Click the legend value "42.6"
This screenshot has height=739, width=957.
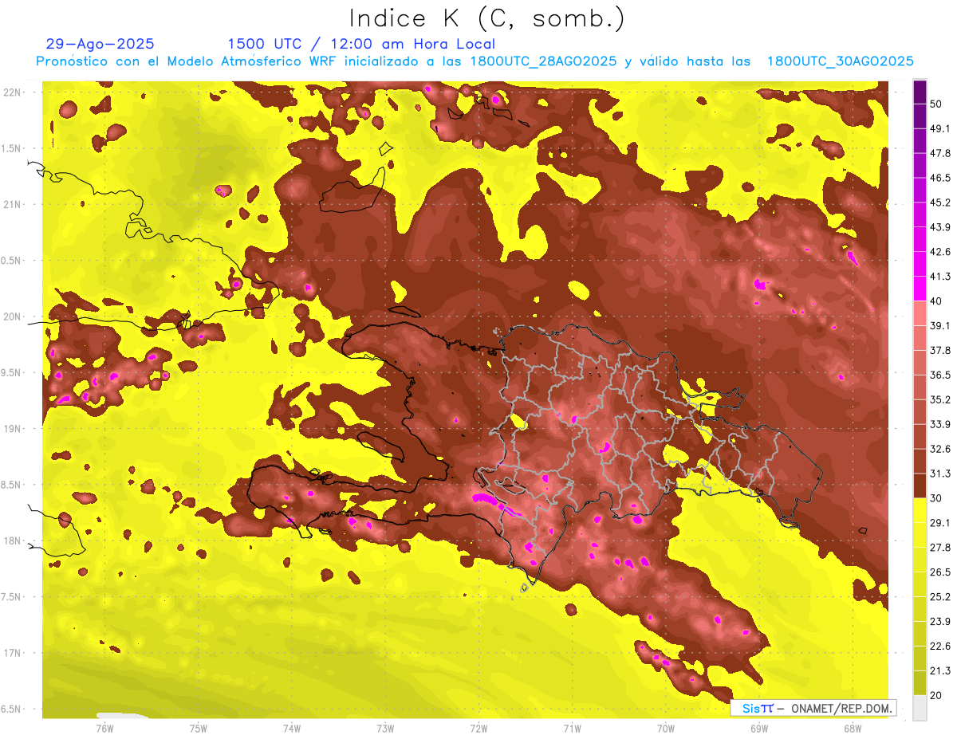[x=940, y=252]
